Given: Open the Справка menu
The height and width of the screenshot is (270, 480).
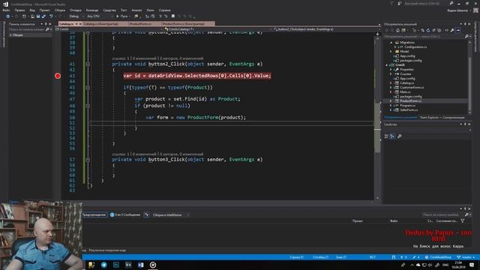Looking at the screenshot, I should coord(164,10).
